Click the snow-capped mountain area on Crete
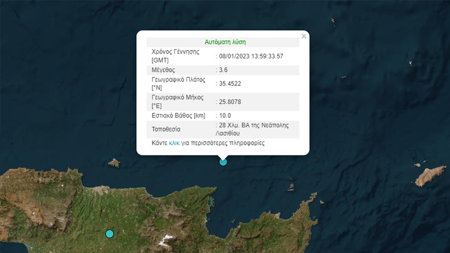Viewport: 450px width, 253px height. [167, 237]
